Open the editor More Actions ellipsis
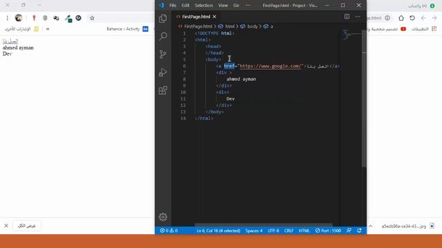This screenshot has width=442, height=248. 358,17
